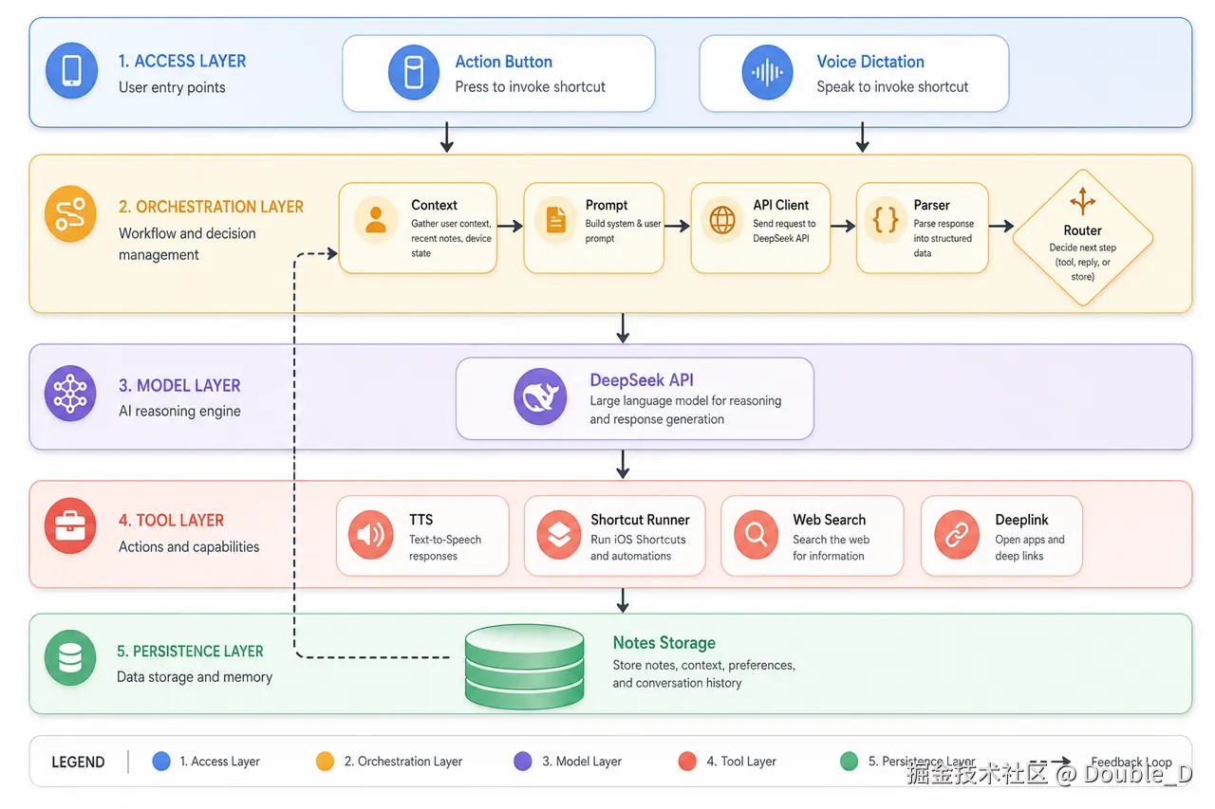
Task: Click the Router branching arrows icon
Action: click(1082, 201)
